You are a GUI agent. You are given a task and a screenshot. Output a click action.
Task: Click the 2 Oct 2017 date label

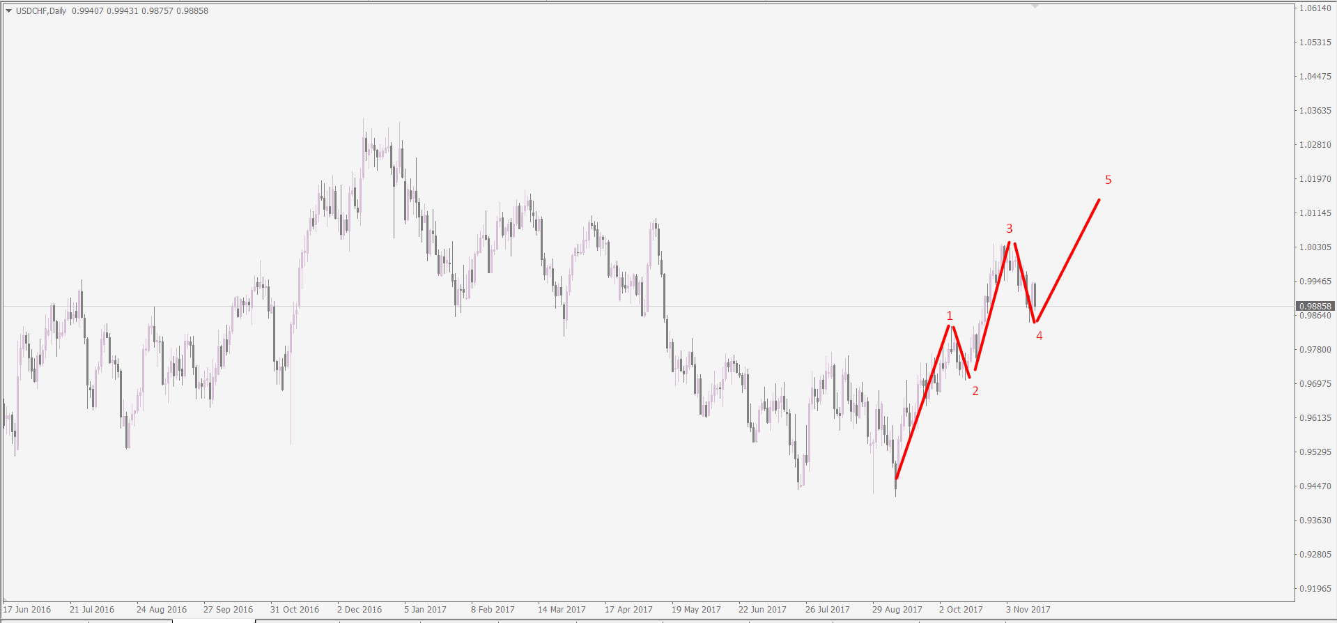pos(961,610)
